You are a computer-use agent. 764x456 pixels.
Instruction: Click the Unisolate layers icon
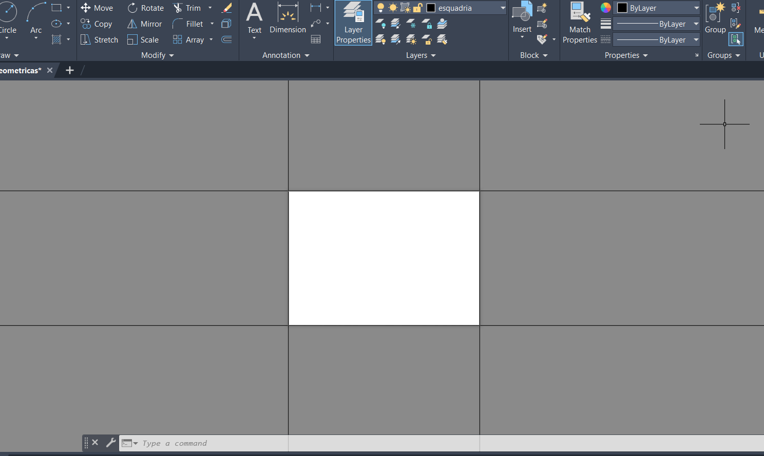pos(396,39)
